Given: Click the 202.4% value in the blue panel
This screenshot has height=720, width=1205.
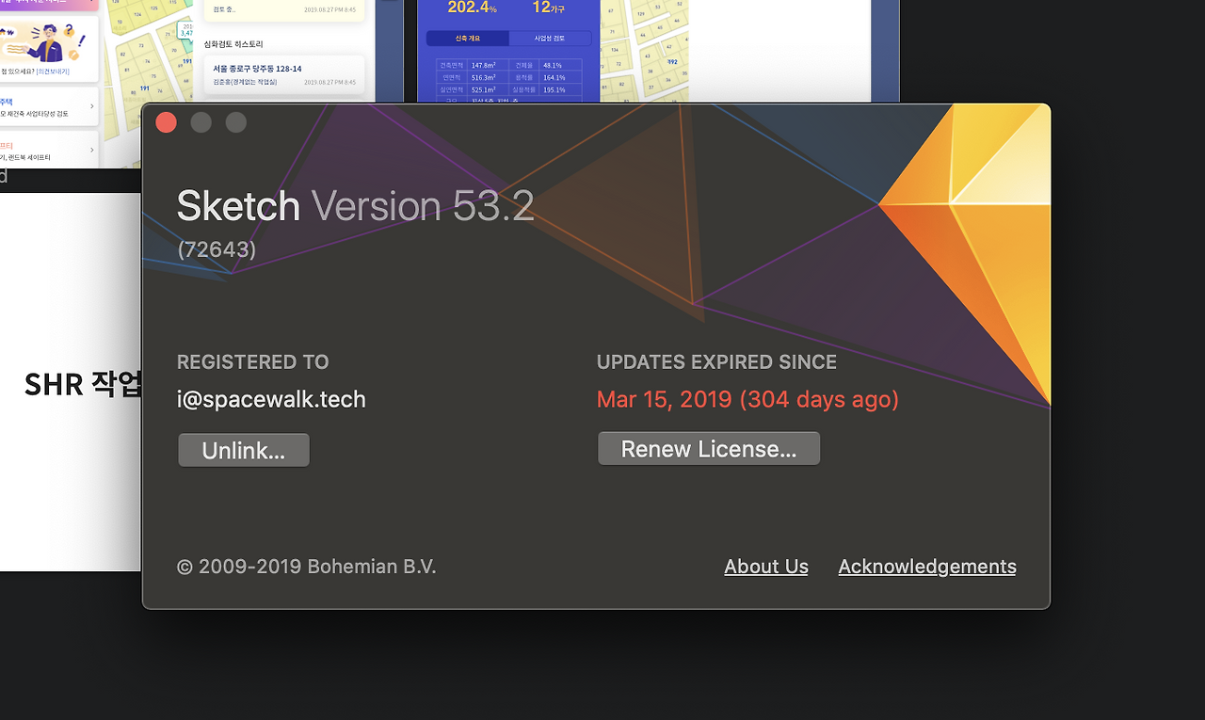Looking at the screenshot, I should tap(473, 8).
